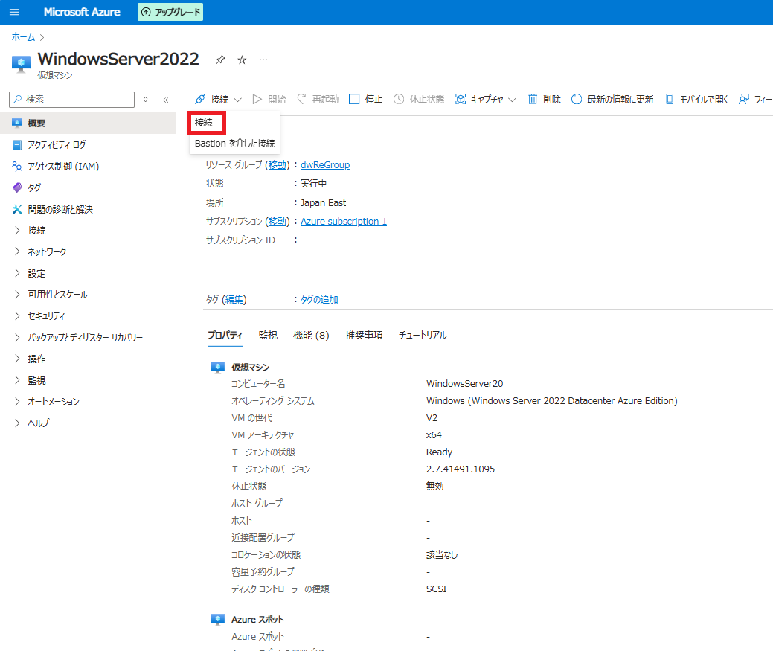
Task: Go to ホーム breadcrumb link
Action: (23, 37)
